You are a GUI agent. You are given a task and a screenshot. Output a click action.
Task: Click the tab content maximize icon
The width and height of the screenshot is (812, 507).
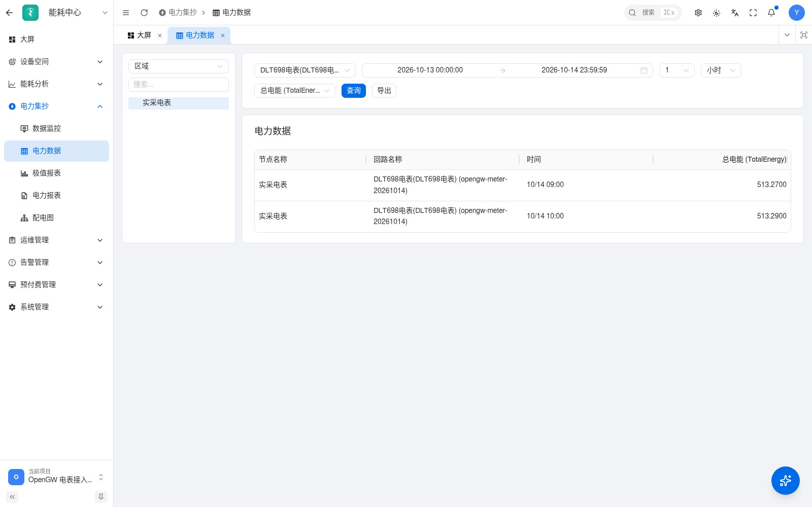click(x=804, y=35)
